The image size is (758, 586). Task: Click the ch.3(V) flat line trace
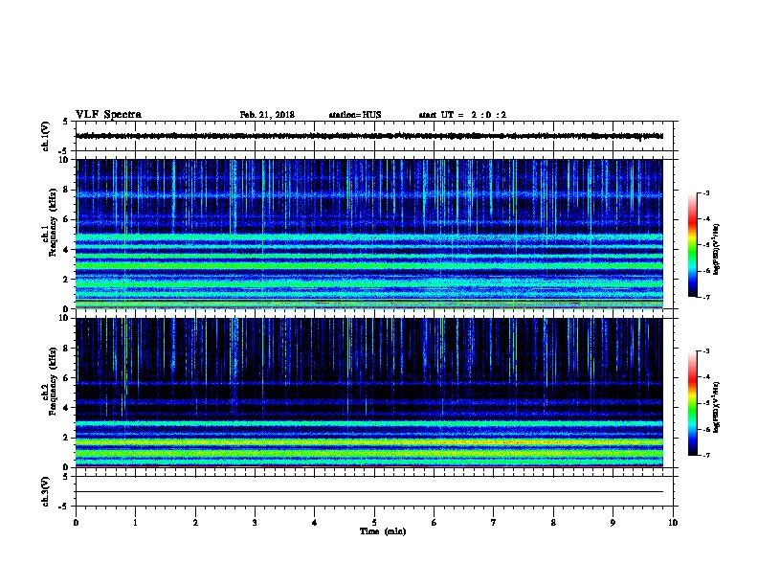(369, 492)
